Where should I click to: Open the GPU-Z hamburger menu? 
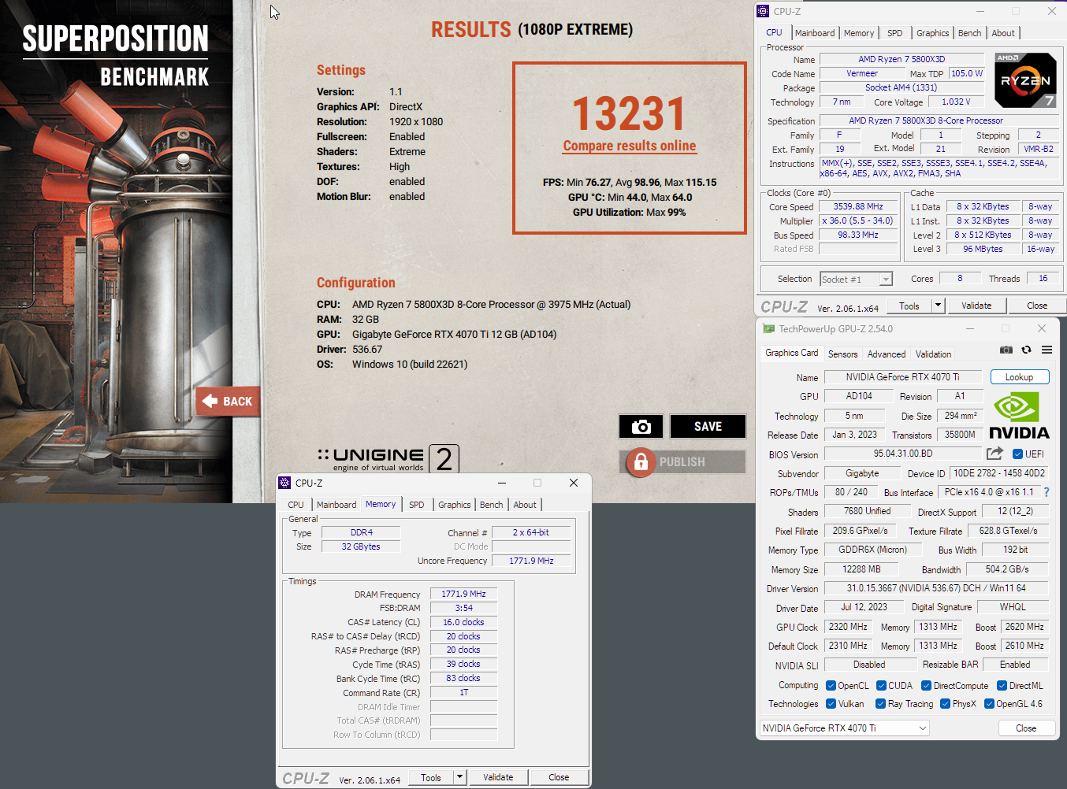pos(1047,350)
